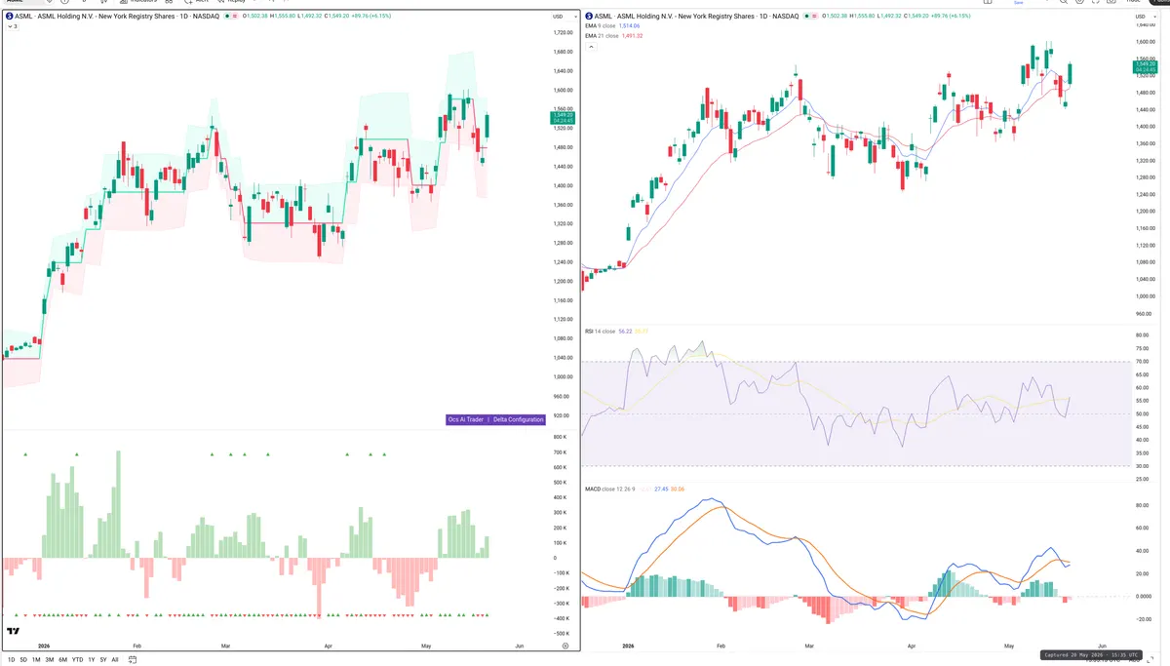Click the Mar date label on left chart

pos(226,646)
